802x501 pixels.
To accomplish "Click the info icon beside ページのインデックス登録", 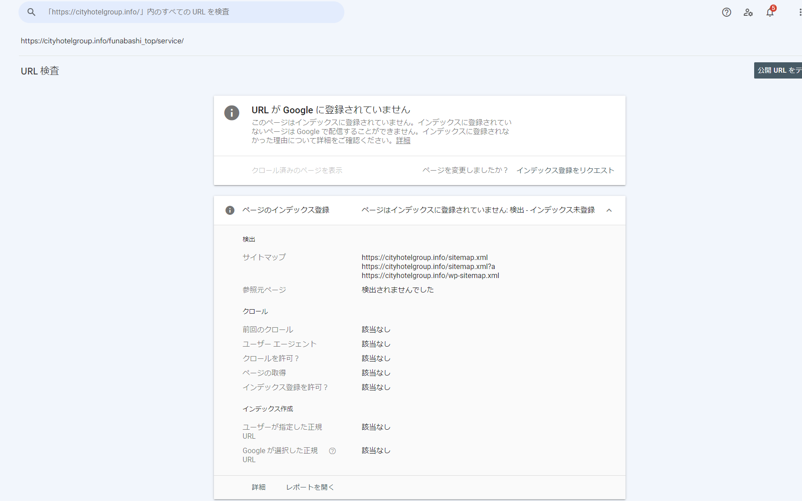I will tap(230, 210).
